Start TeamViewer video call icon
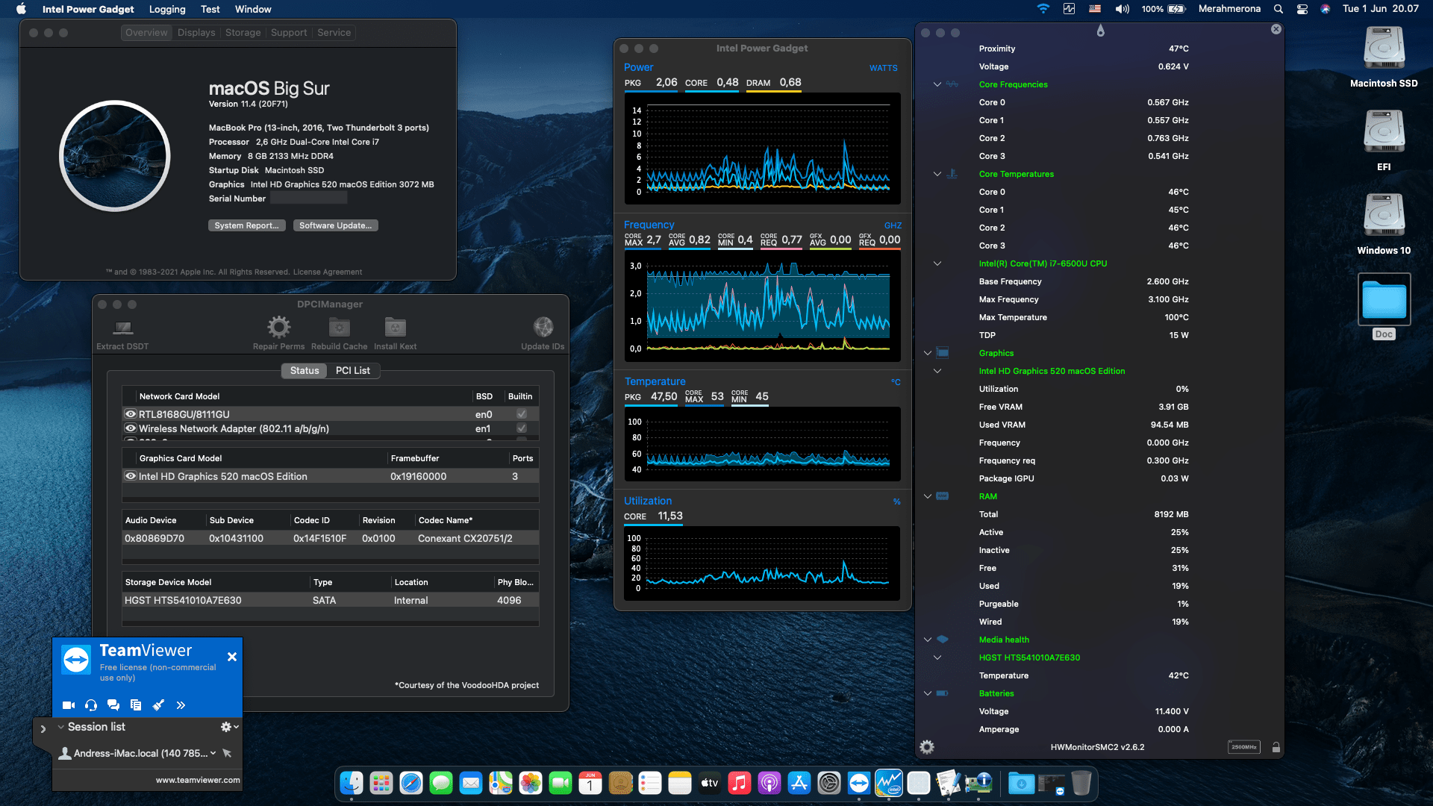 [69, 705]
